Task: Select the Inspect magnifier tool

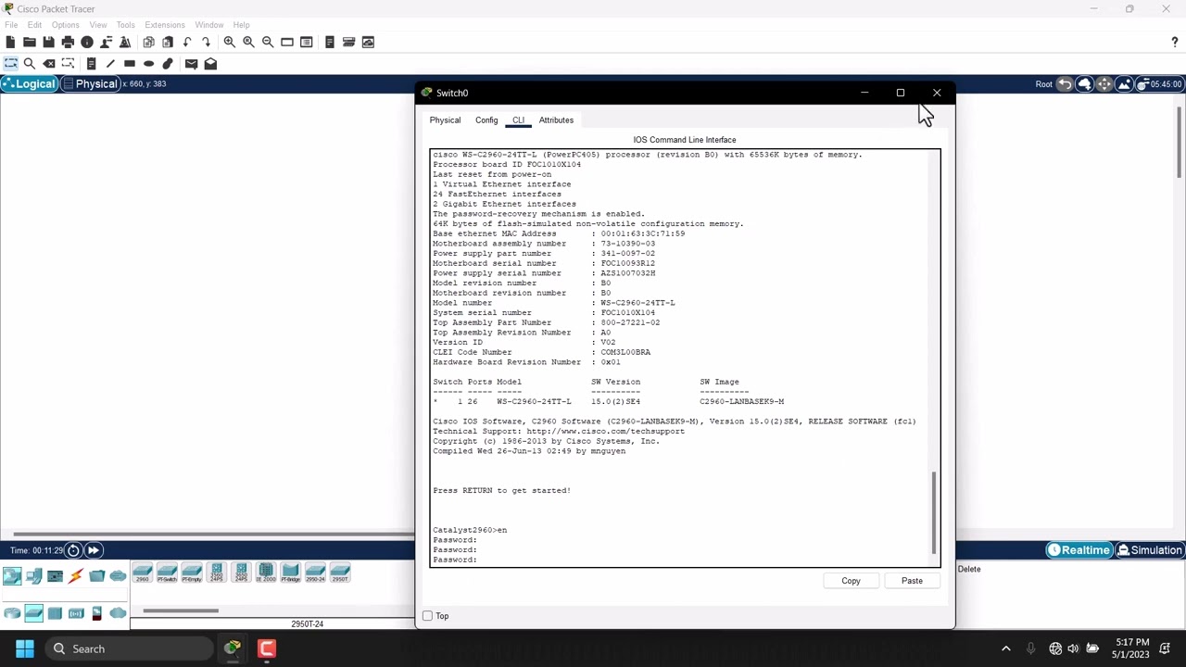Action: (30, 64)
